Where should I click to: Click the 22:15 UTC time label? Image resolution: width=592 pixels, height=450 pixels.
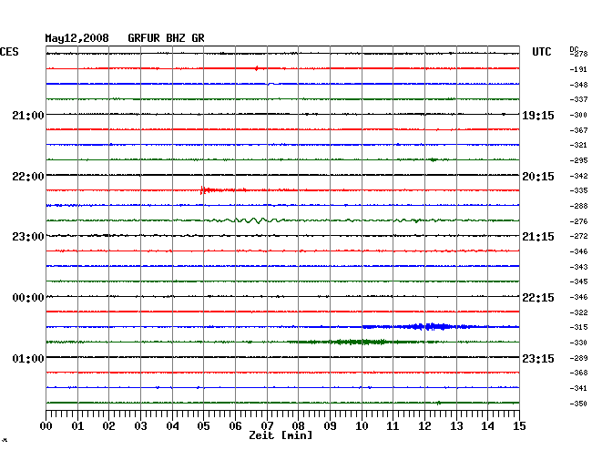point(538,298)
